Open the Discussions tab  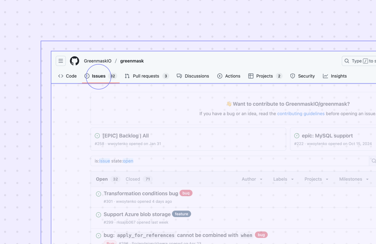pyautogui.click(x=193, y=76)
